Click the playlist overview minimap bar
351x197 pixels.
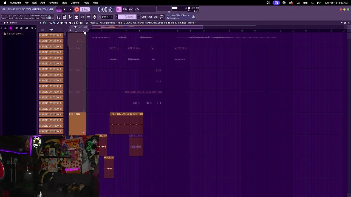pos(147,27)
